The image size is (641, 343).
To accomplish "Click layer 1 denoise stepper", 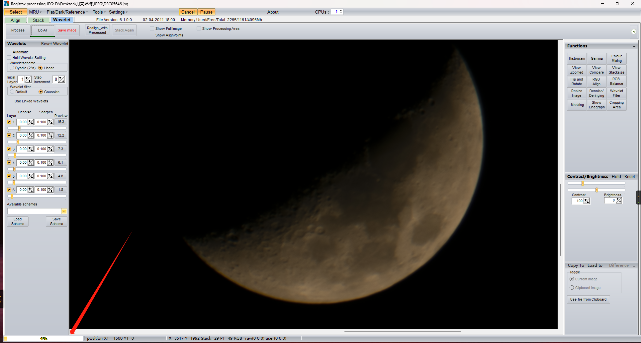I will tap(31, 122).
